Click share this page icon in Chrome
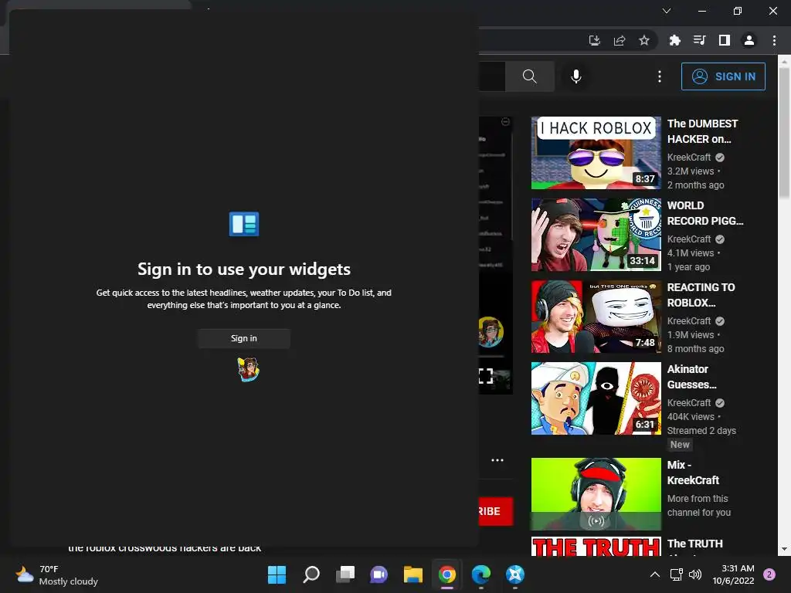Viewport: 791px width, 593px height. tap(620, 40)
